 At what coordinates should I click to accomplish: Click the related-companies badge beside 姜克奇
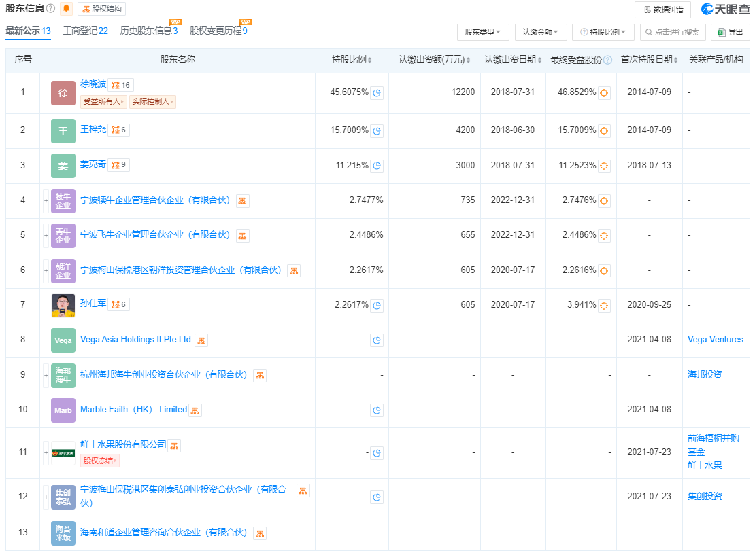[119, 165]
